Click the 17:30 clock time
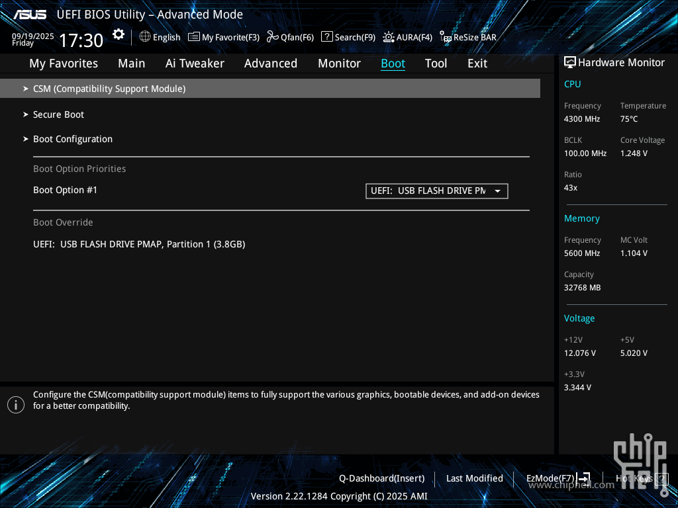 click(x=81, y=40)
